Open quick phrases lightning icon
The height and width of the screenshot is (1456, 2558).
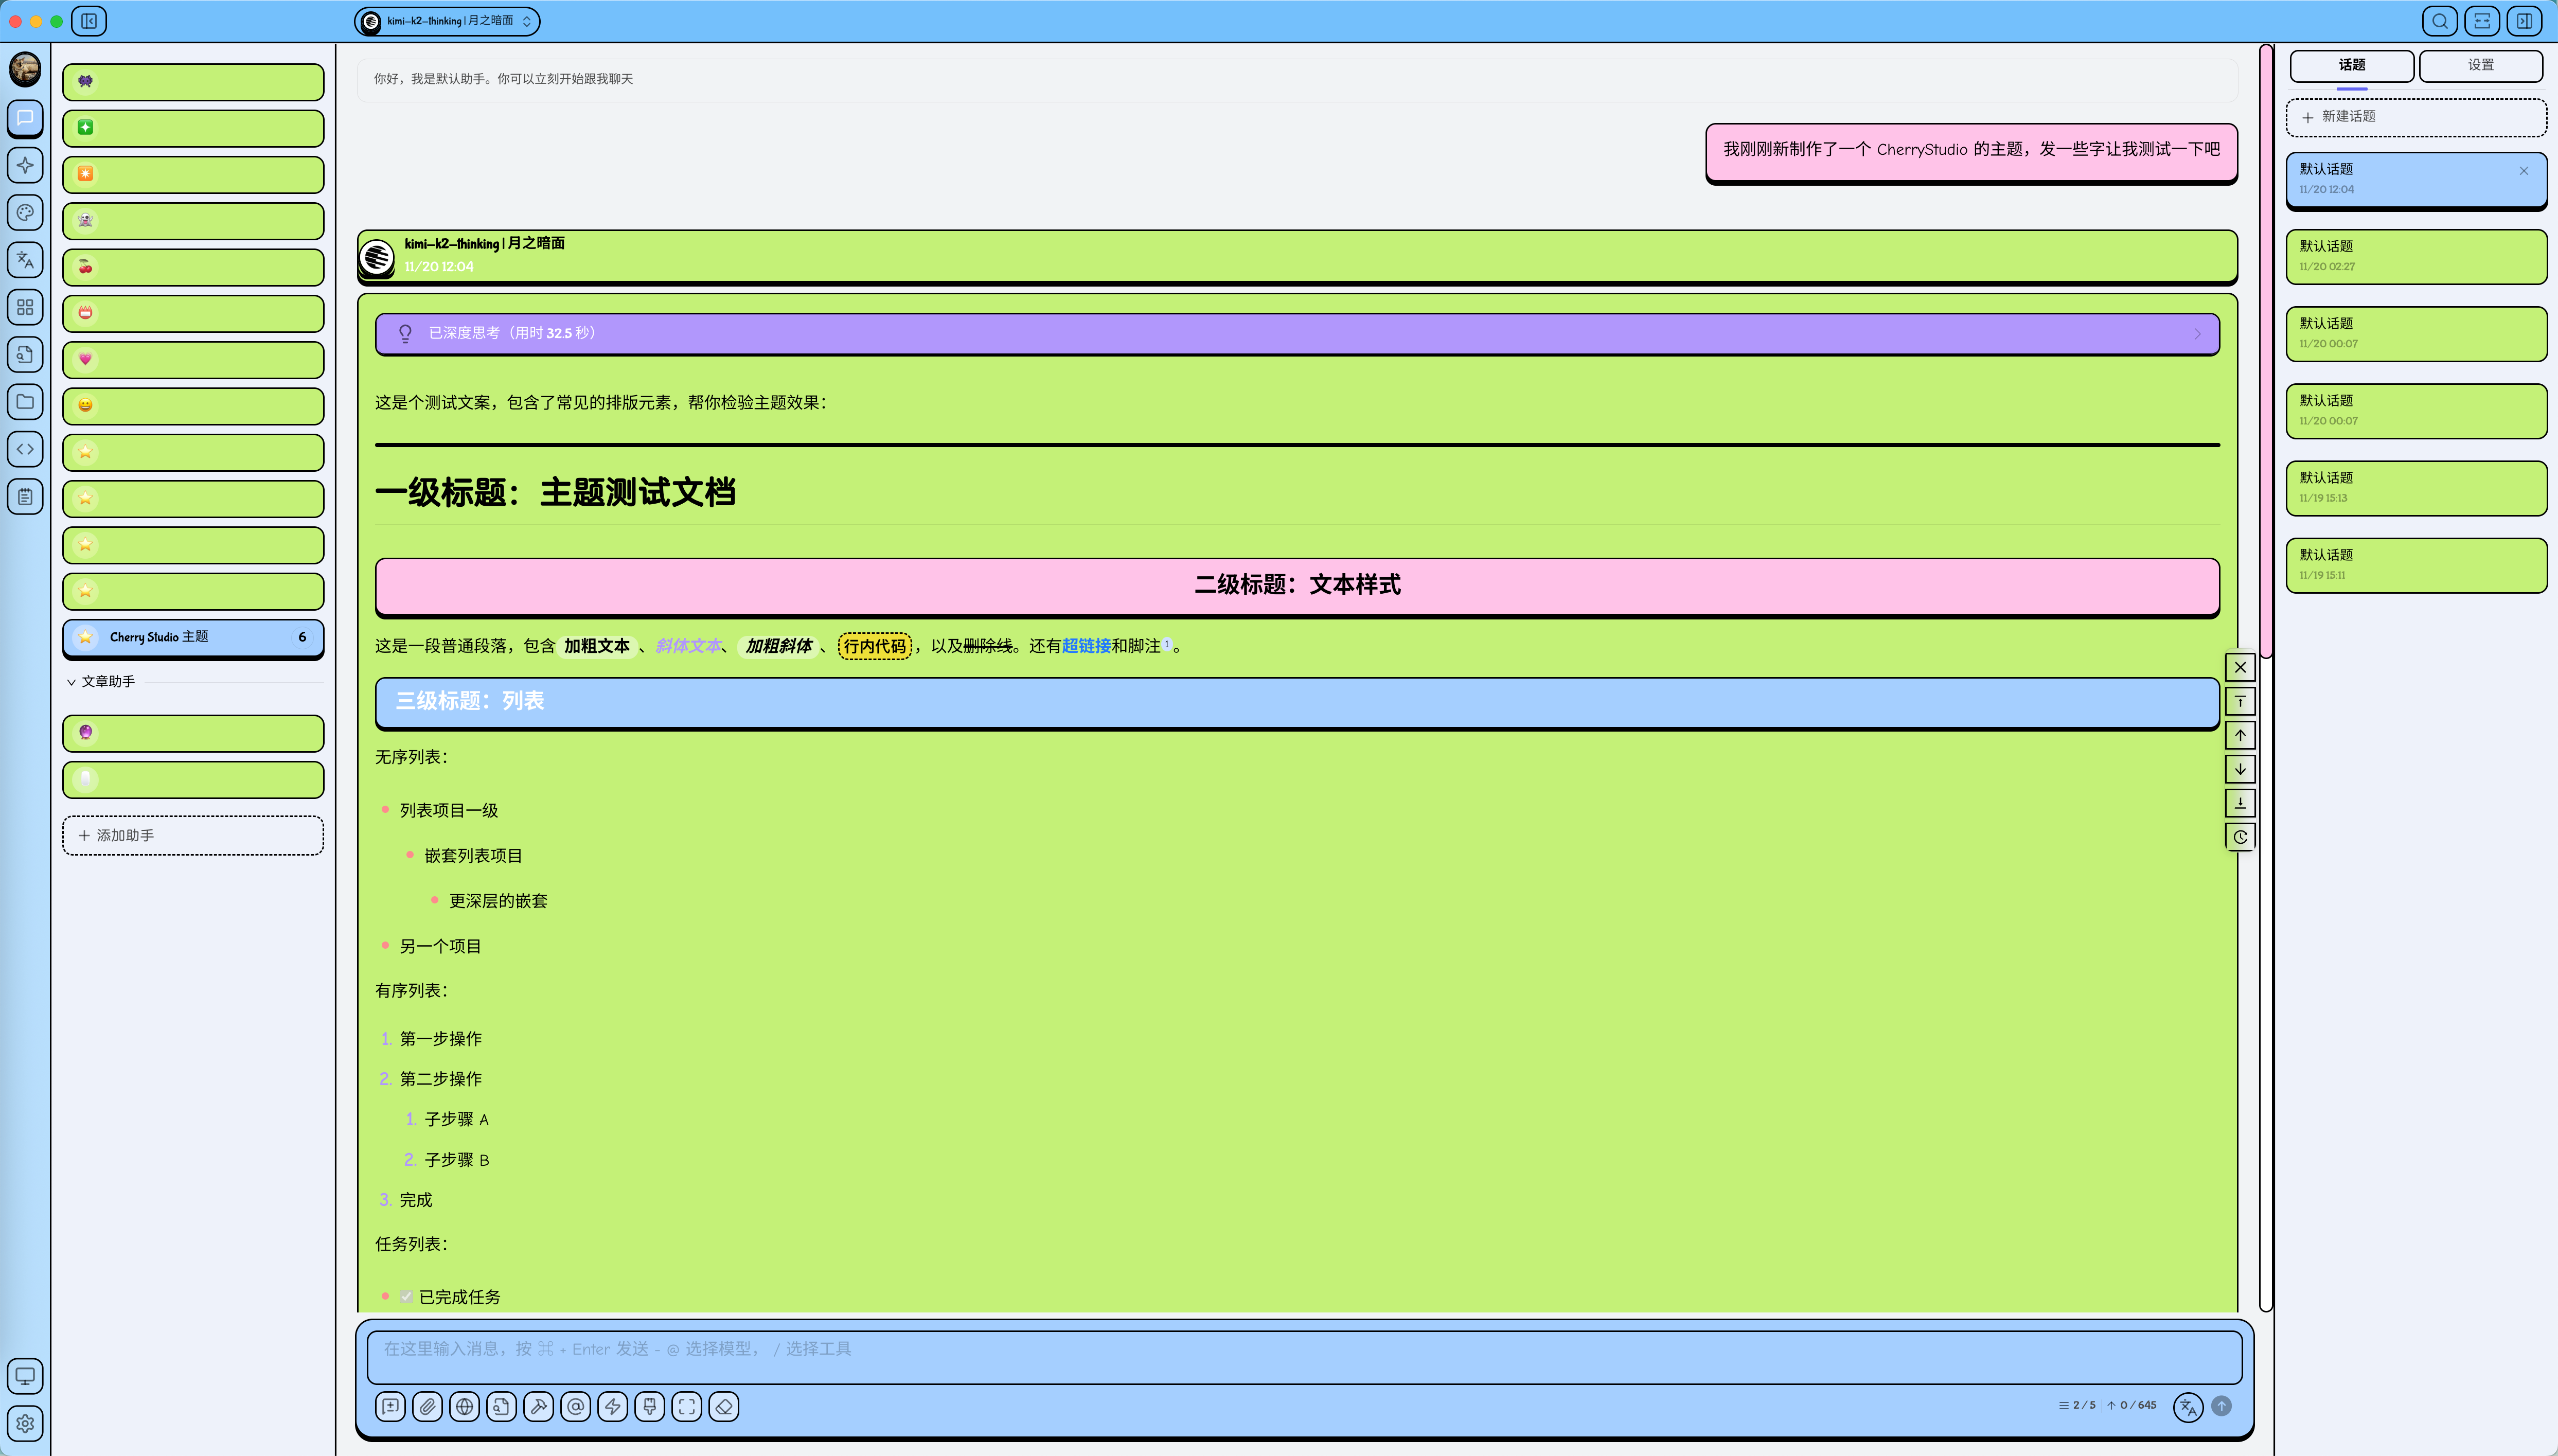pyautogui.click(x=613, y=1407)
